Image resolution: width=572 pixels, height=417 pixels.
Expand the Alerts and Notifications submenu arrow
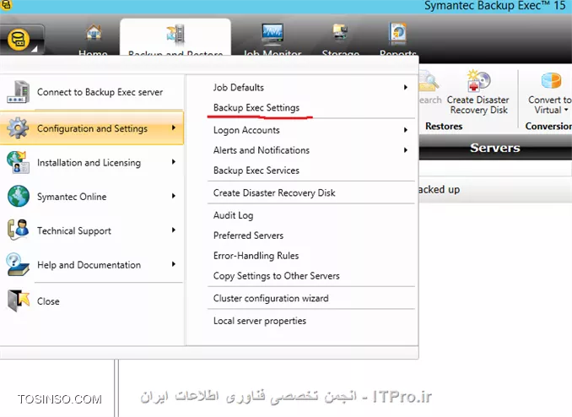[405, 150]
